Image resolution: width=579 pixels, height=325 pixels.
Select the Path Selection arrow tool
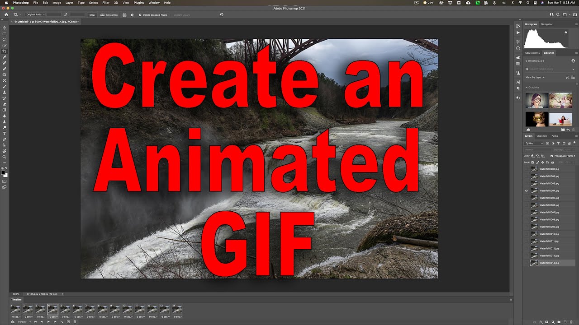pyautogui.click(x=5, y=145)
